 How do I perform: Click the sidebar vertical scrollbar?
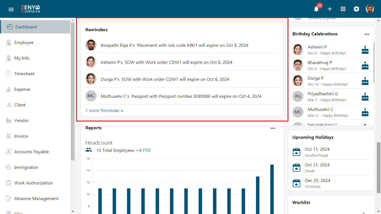coord(73,91)
